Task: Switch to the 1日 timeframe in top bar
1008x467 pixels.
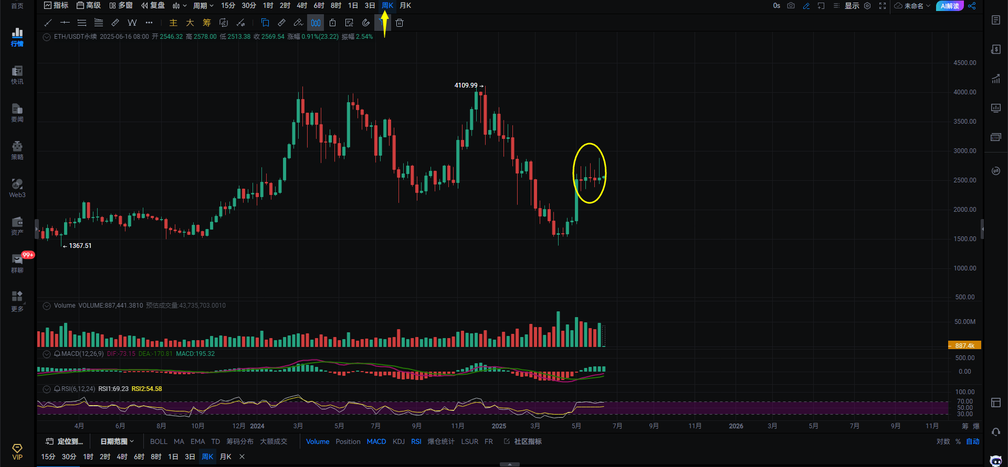Action: [353, 5]
